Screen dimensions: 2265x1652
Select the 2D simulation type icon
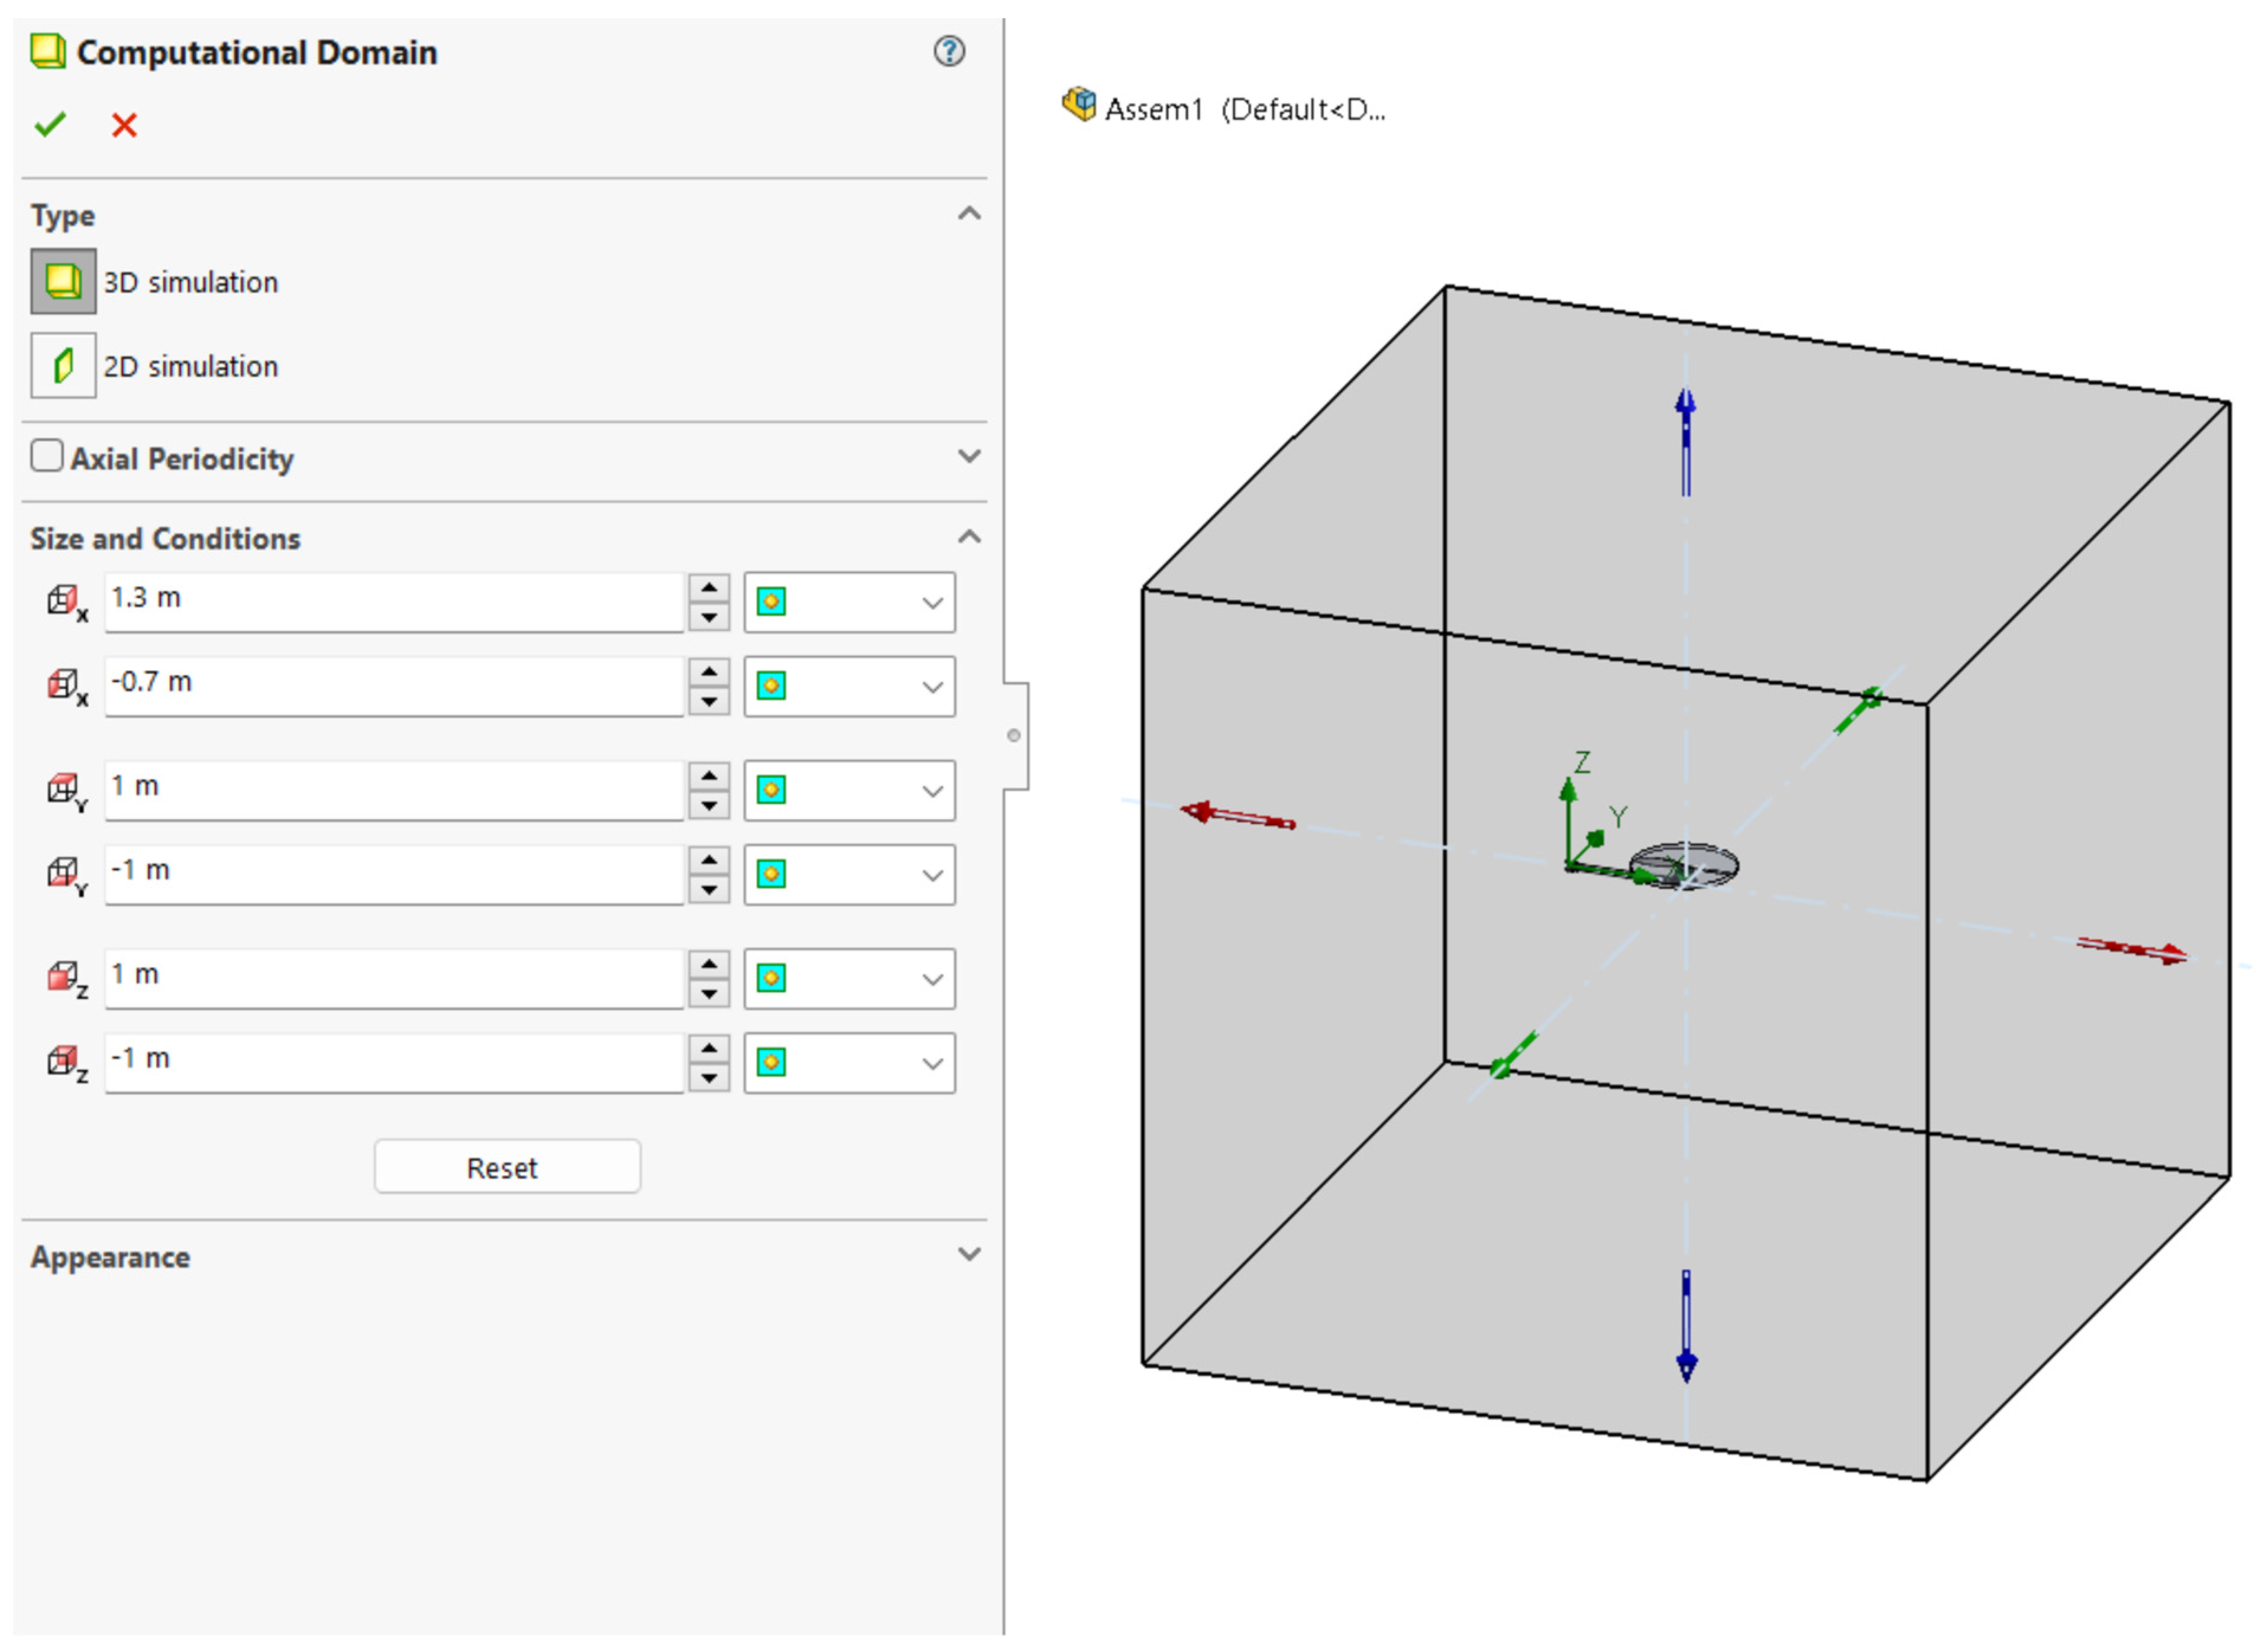click(x=63, y=365)
